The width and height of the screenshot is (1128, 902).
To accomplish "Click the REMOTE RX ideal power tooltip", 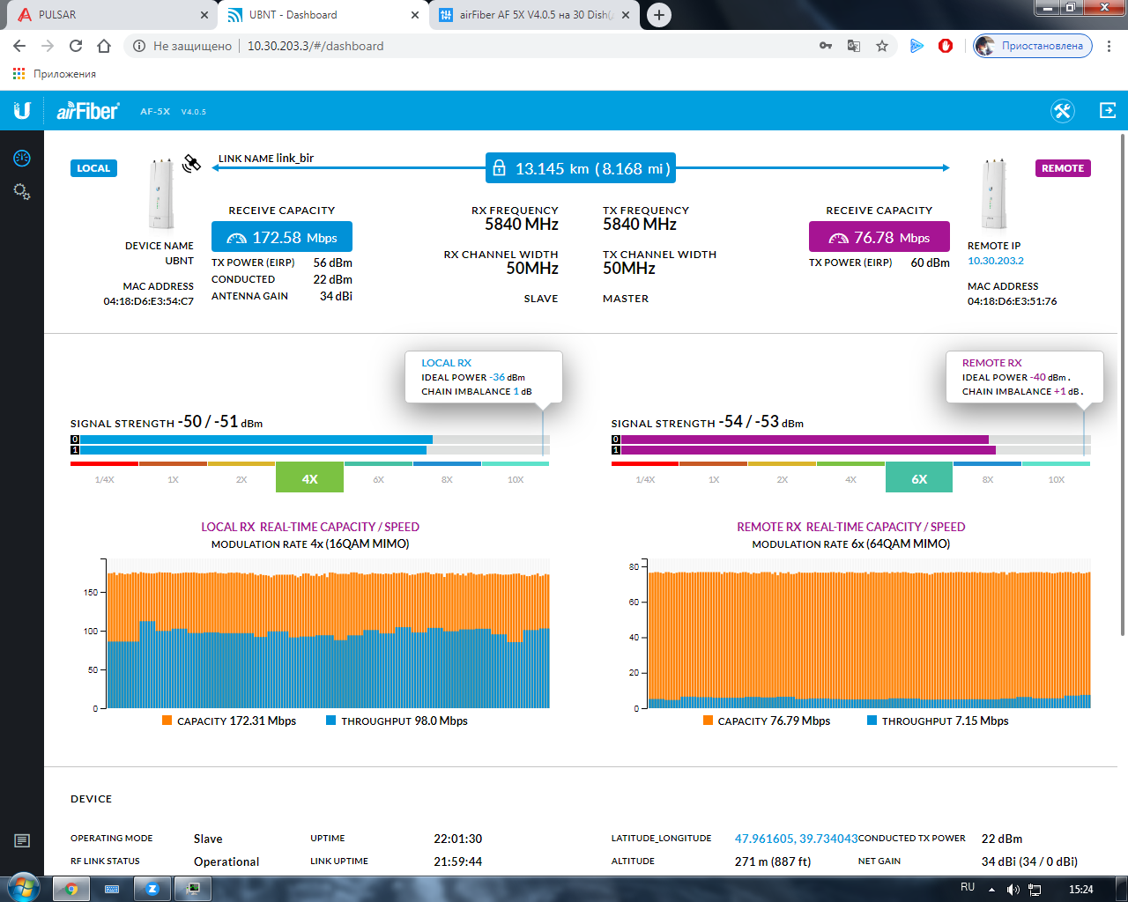I will (x=1024, y=377).
